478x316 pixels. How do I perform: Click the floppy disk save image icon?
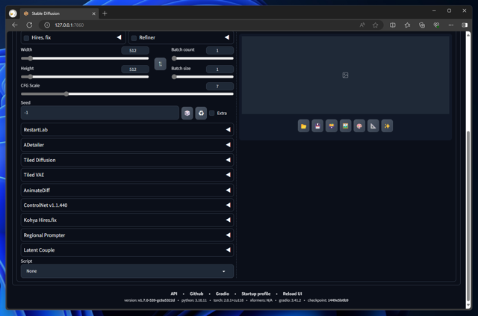click(317, 126)
